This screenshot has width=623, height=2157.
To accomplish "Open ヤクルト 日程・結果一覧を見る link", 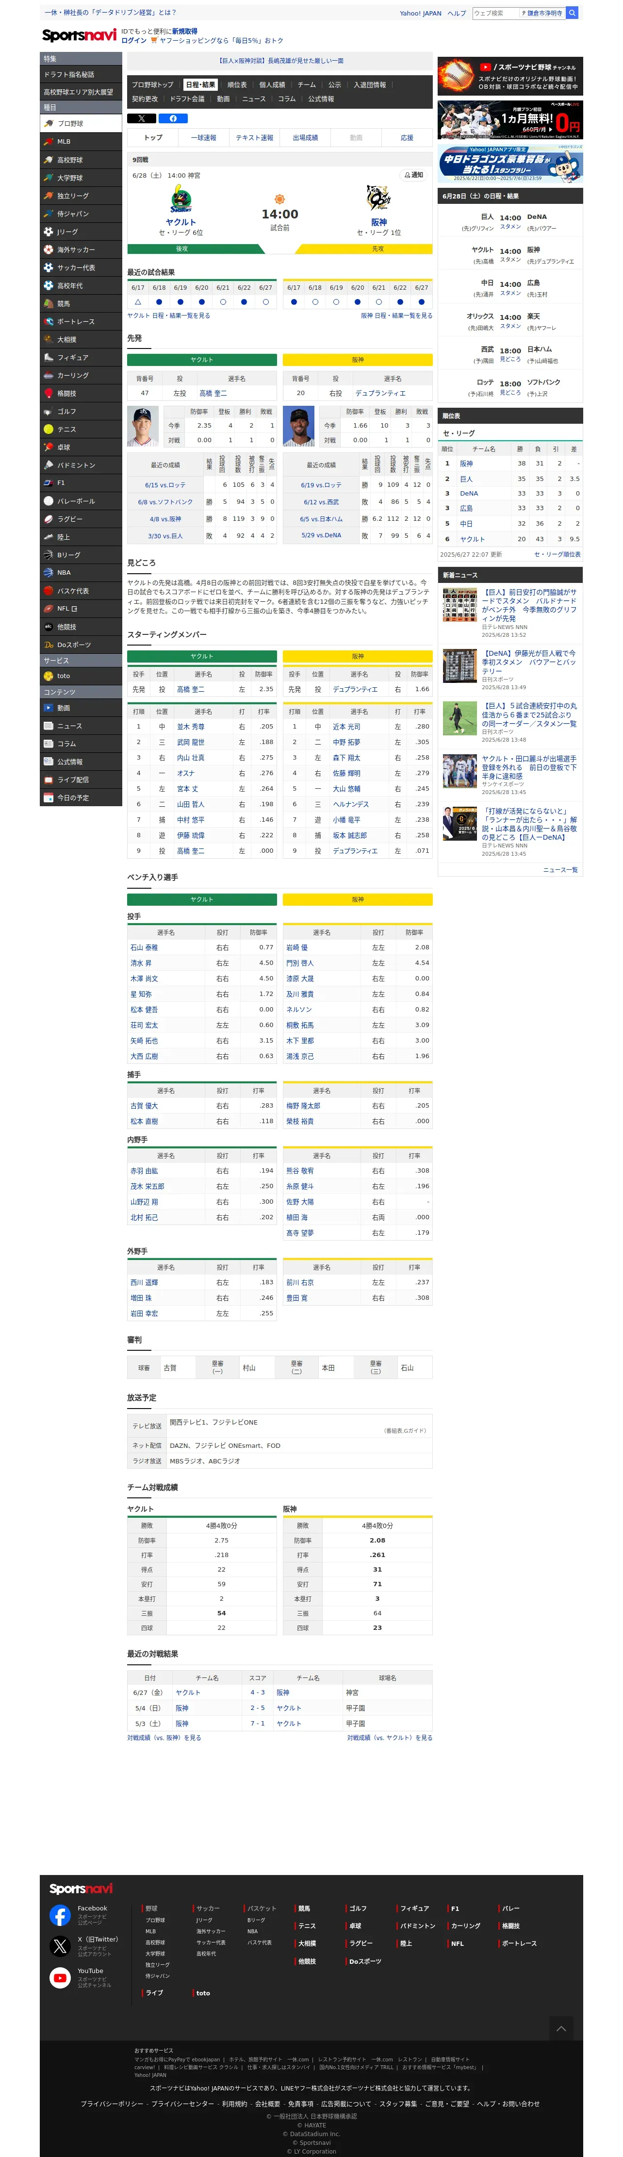I will tap(168, 315).
